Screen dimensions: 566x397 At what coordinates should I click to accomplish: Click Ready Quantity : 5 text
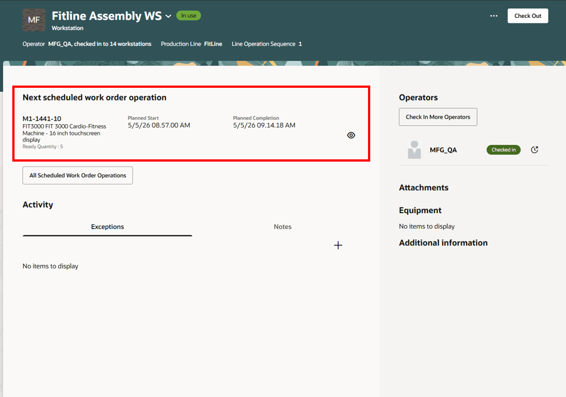(43, 146)
